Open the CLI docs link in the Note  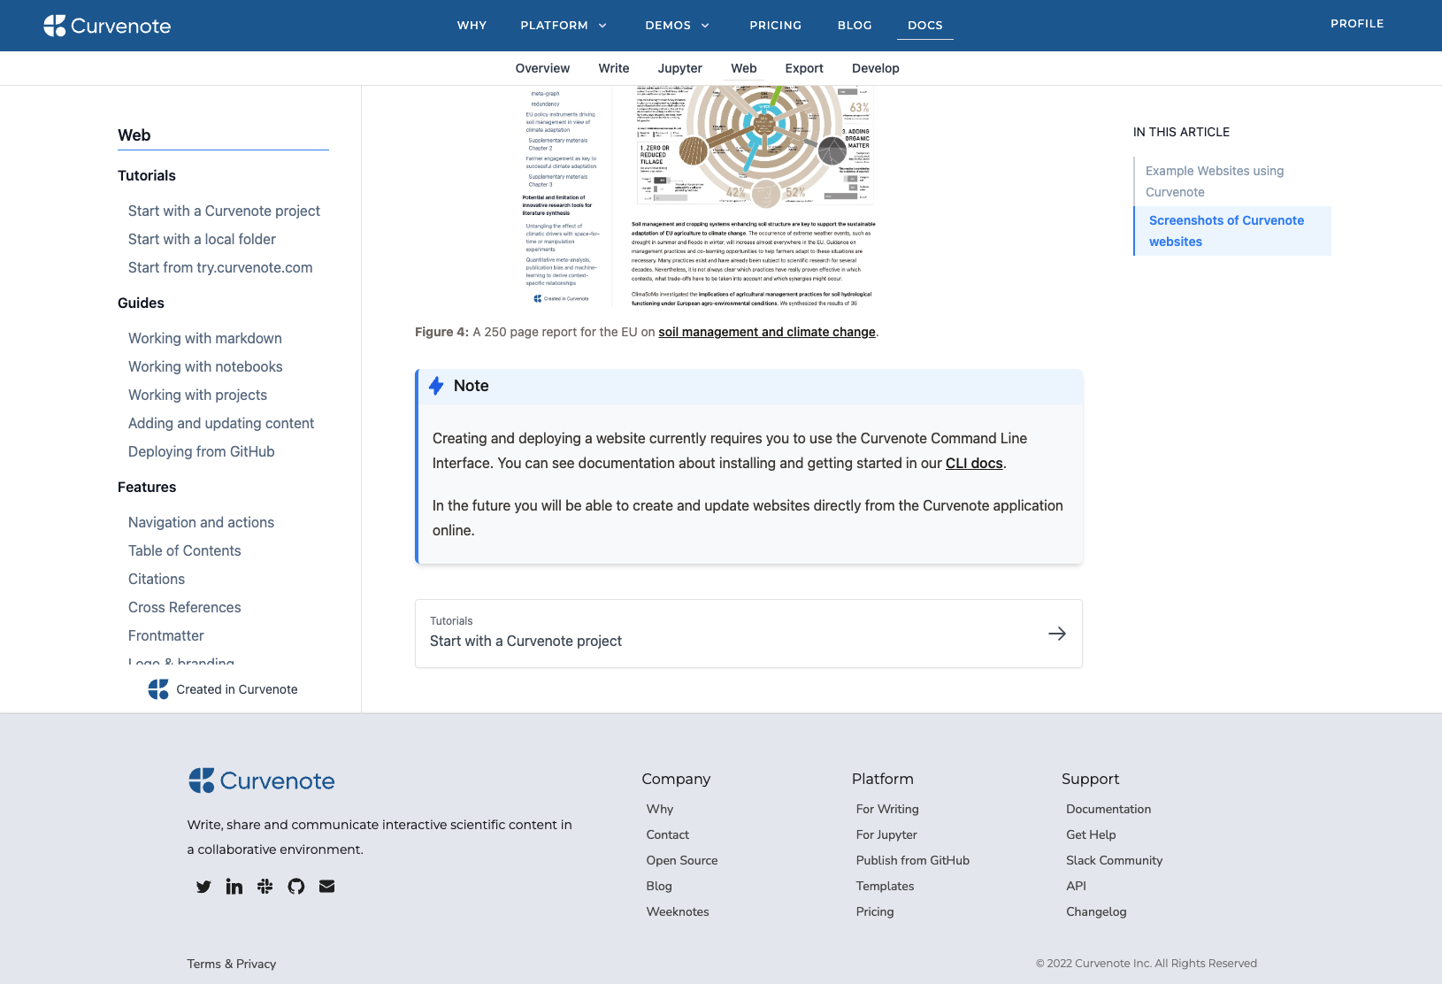(x=973, y=463)
